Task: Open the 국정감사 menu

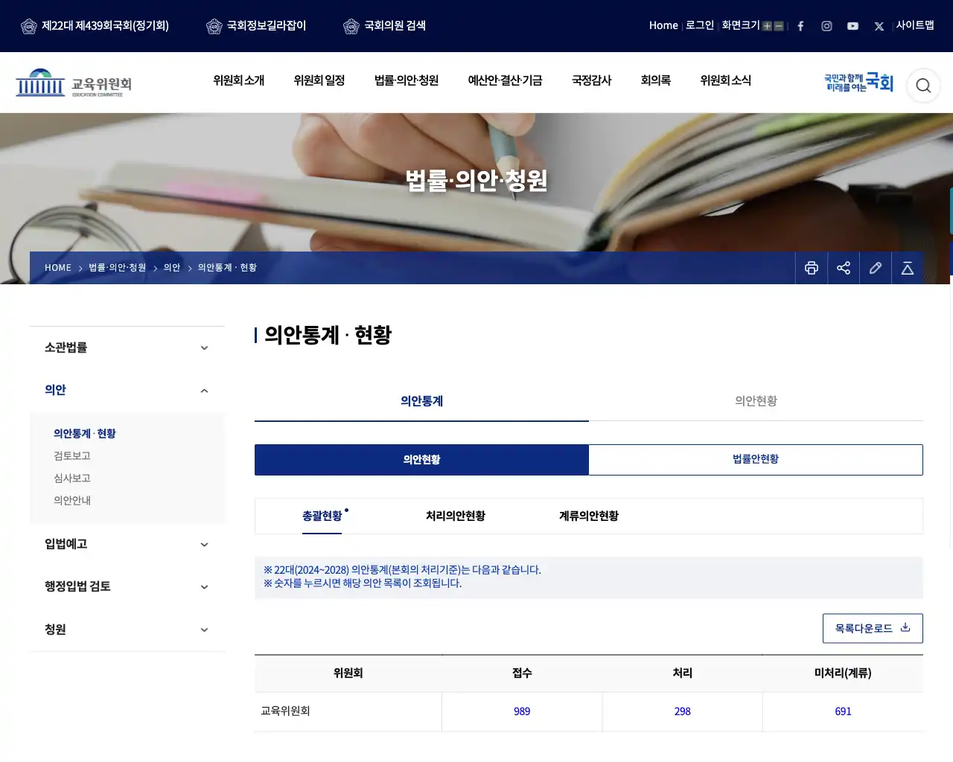Action: (592, 80)
